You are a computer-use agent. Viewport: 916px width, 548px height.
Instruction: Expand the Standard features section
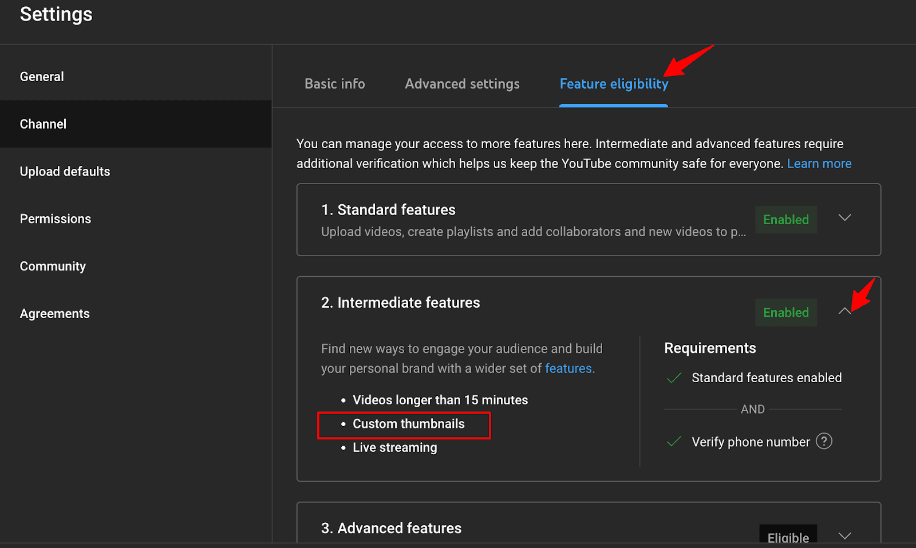point(844,218)
